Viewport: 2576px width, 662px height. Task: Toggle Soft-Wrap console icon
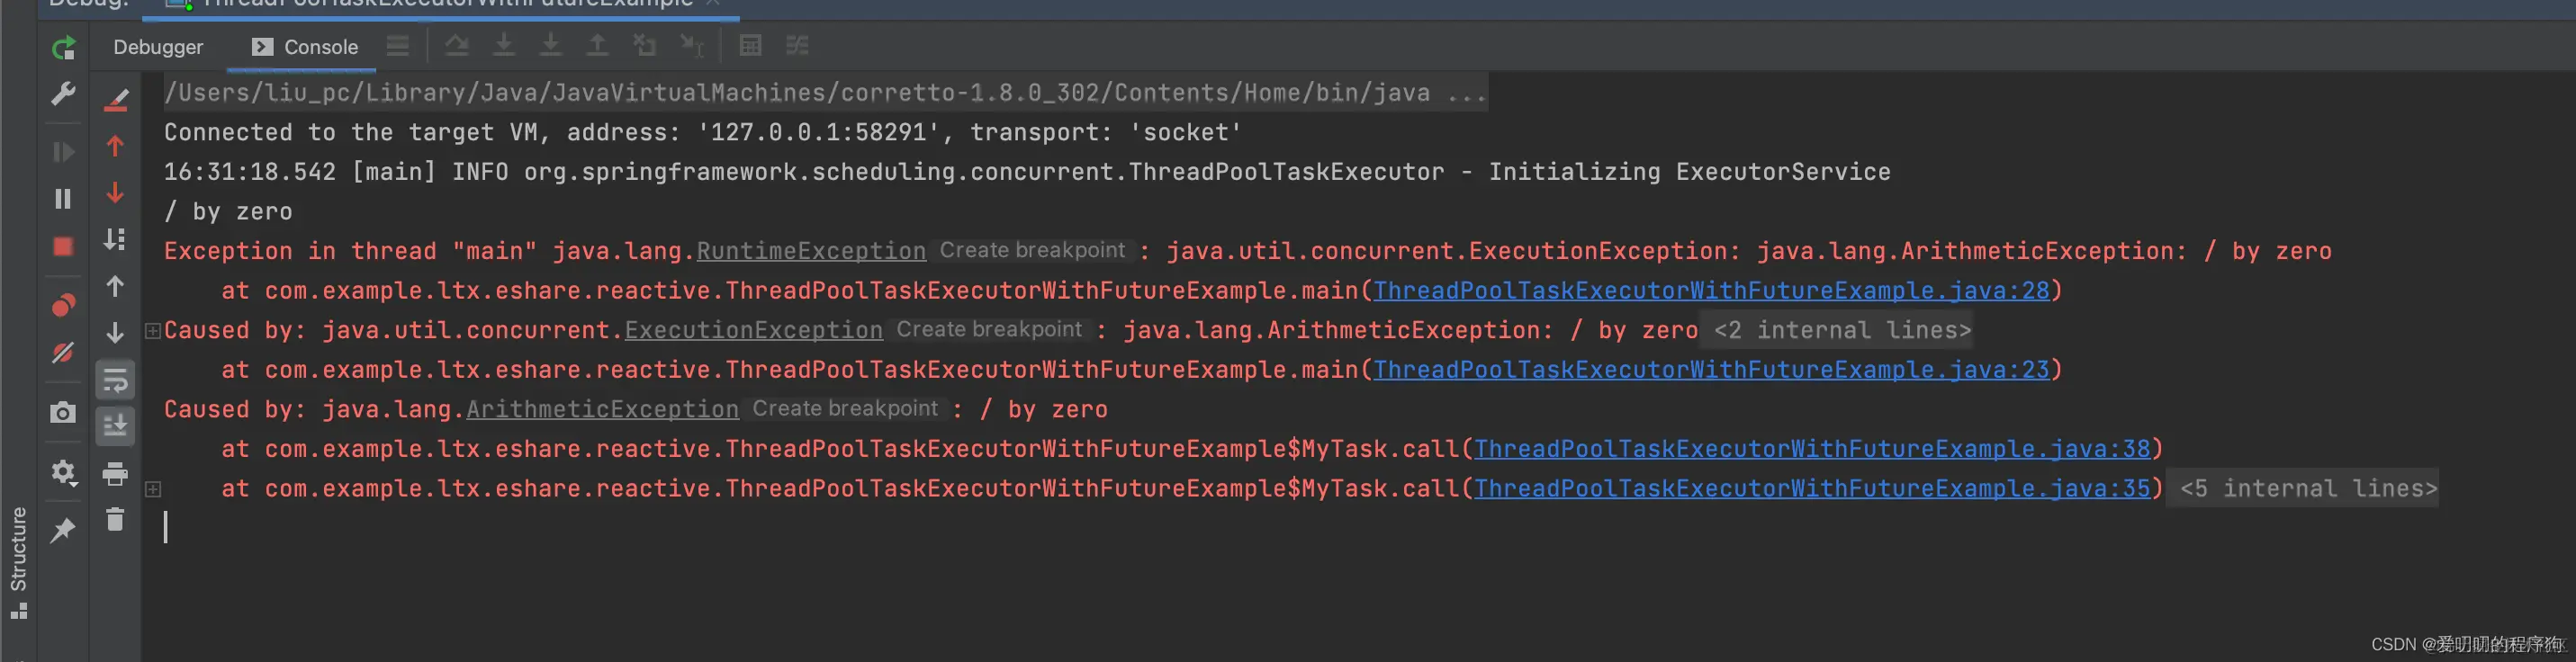(x=115, y=380)
